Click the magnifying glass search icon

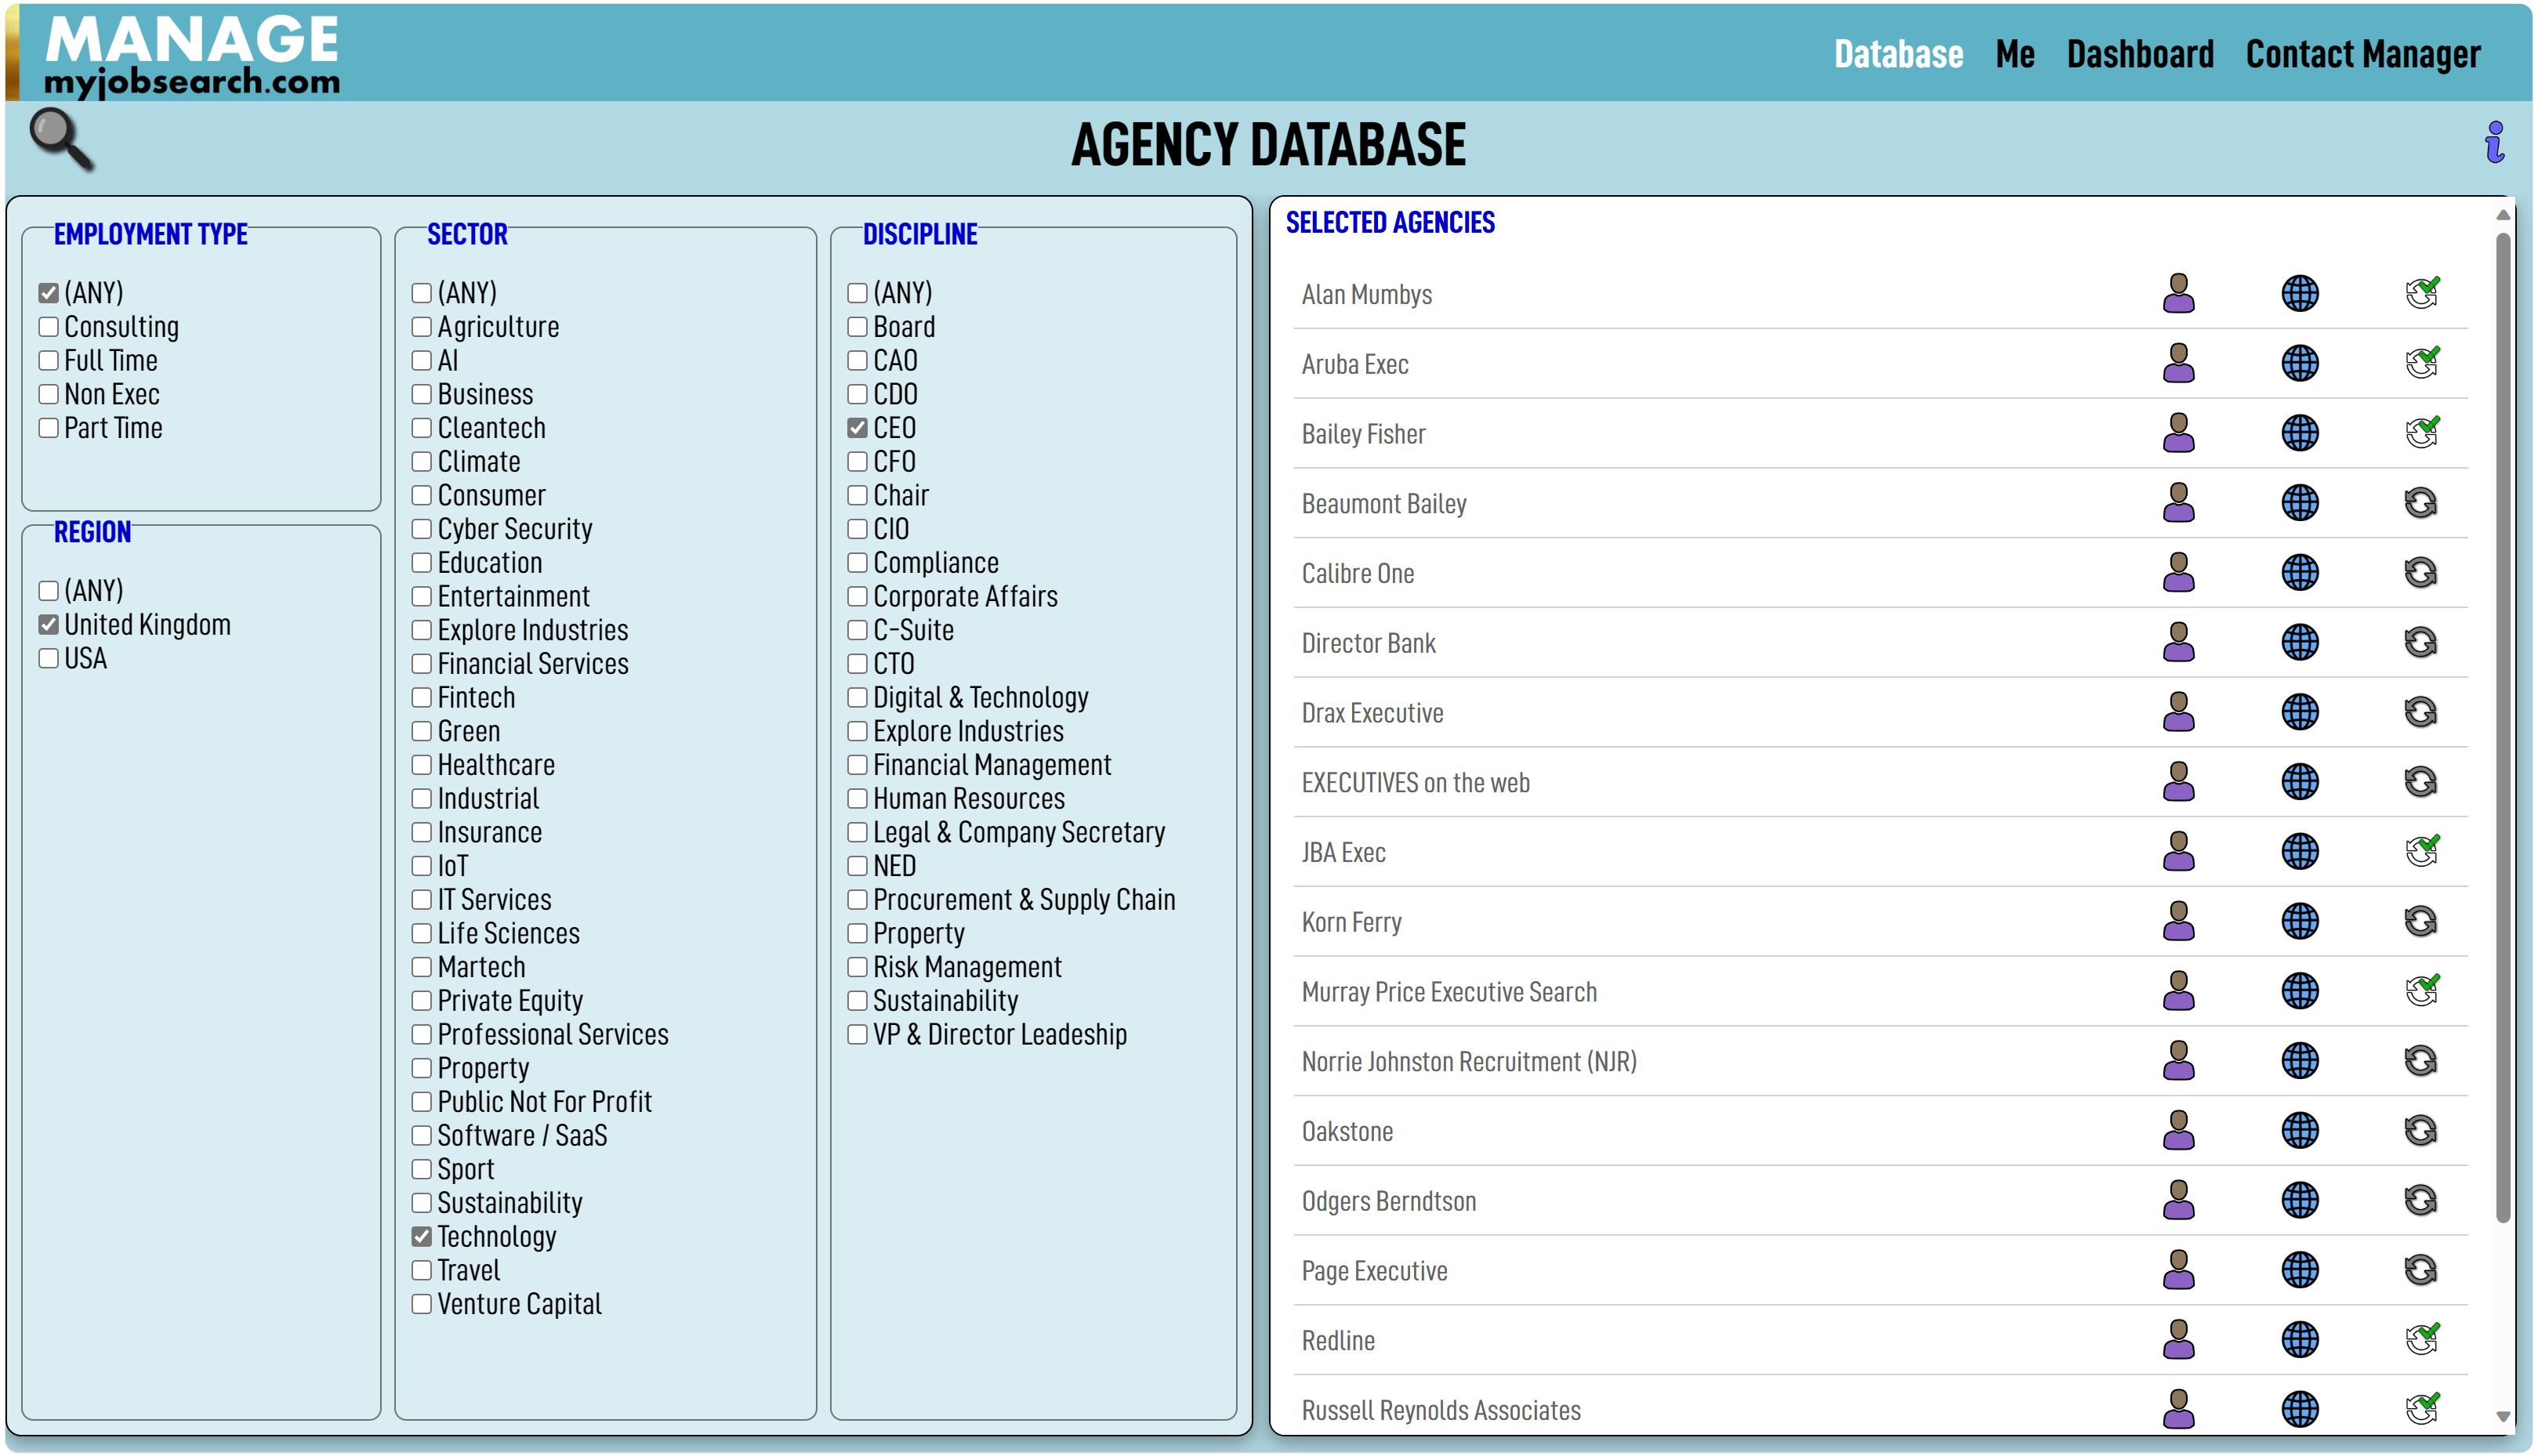click(x=61, y=139)
